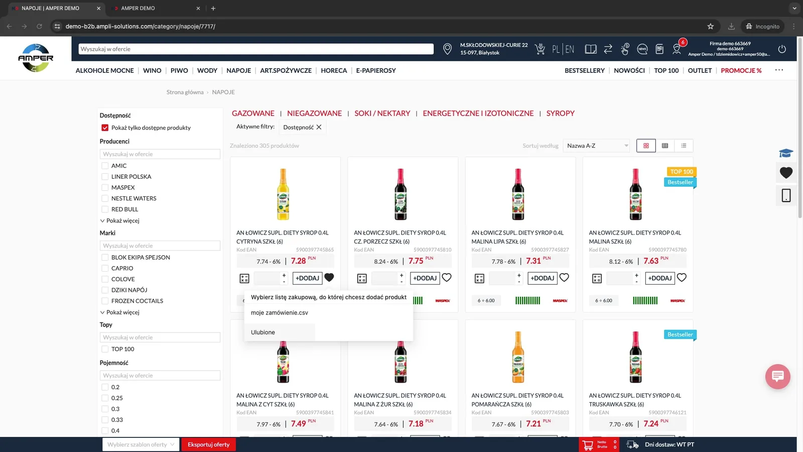The height and width of the screenshot is (452, 803).
Task: Switch to table view
Action: tap(665, 146)
